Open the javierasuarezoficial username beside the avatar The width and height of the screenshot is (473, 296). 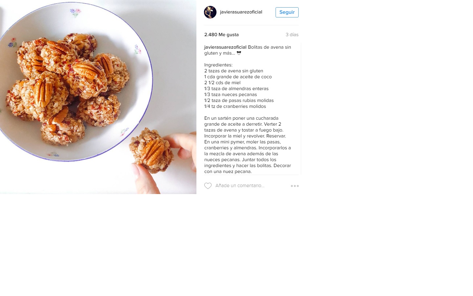241,12
